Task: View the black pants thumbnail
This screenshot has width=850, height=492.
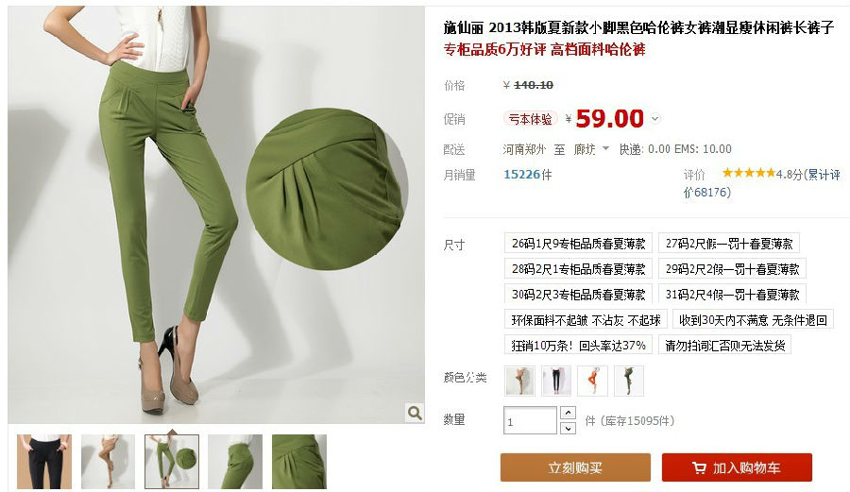Action: coord(43,462)
